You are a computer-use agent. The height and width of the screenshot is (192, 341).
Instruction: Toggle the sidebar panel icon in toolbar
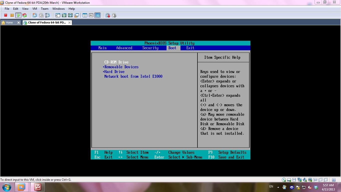(58, 15)
